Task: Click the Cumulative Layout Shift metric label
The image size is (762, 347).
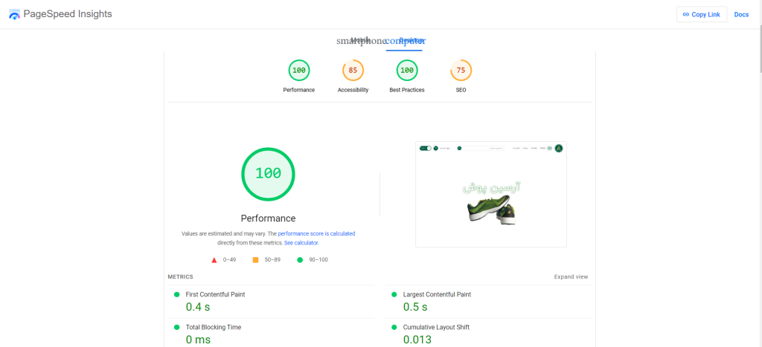Action: (436, 328)
